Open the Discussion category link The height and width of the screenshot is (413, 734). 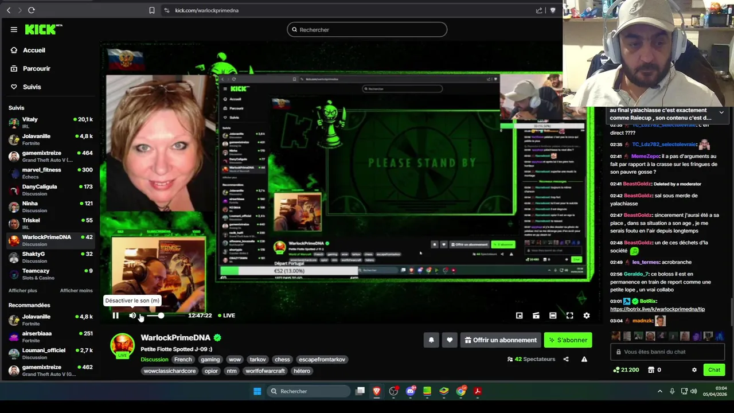154,360
